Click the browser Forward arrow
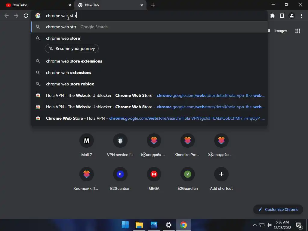 tap(16, 16)
